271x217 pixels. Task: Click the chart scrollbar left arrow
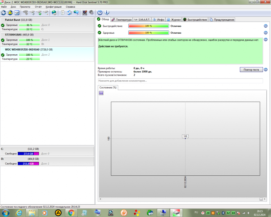100,199
